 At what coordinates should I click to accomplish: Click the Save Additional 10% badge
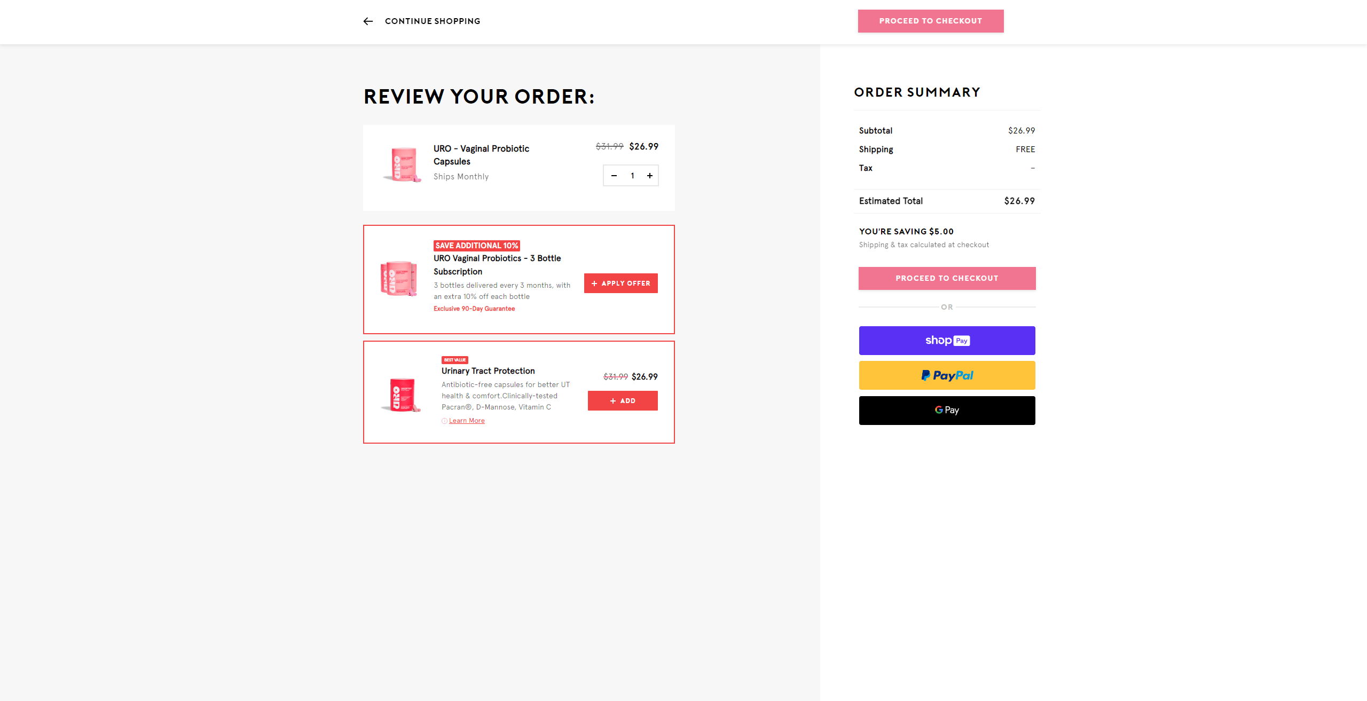[476, 246]
